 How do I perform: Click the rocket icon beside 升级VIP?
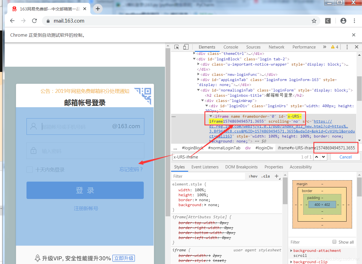click(38, 258)
